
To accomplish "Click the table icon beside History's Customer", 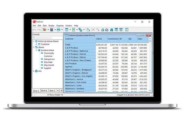I will pos(39,44).
